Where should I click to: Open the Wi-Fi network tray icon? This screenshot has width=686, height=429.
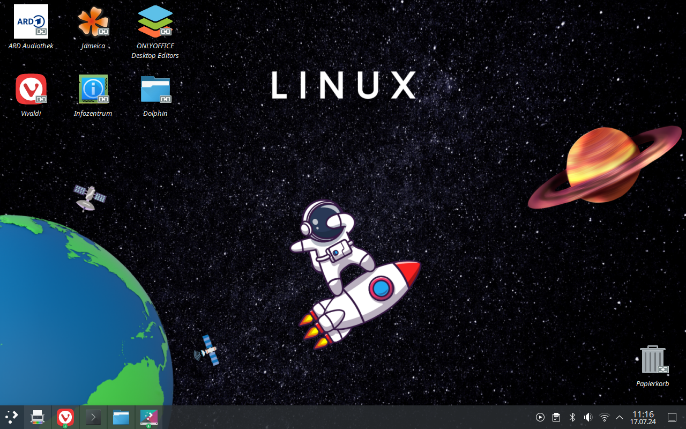604,417
